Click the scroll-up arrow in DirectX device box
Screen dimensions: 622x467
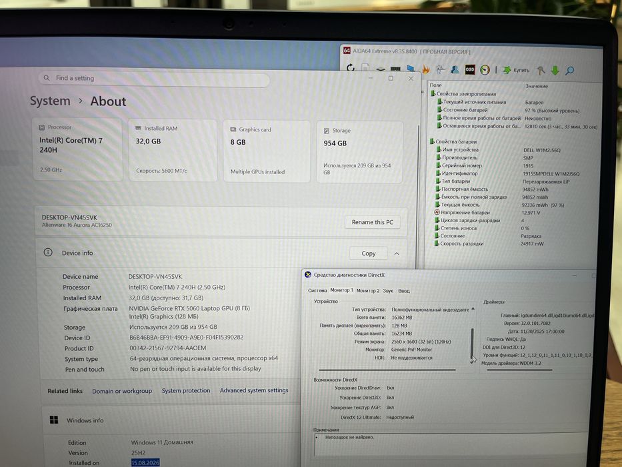(x=473, y=308)
